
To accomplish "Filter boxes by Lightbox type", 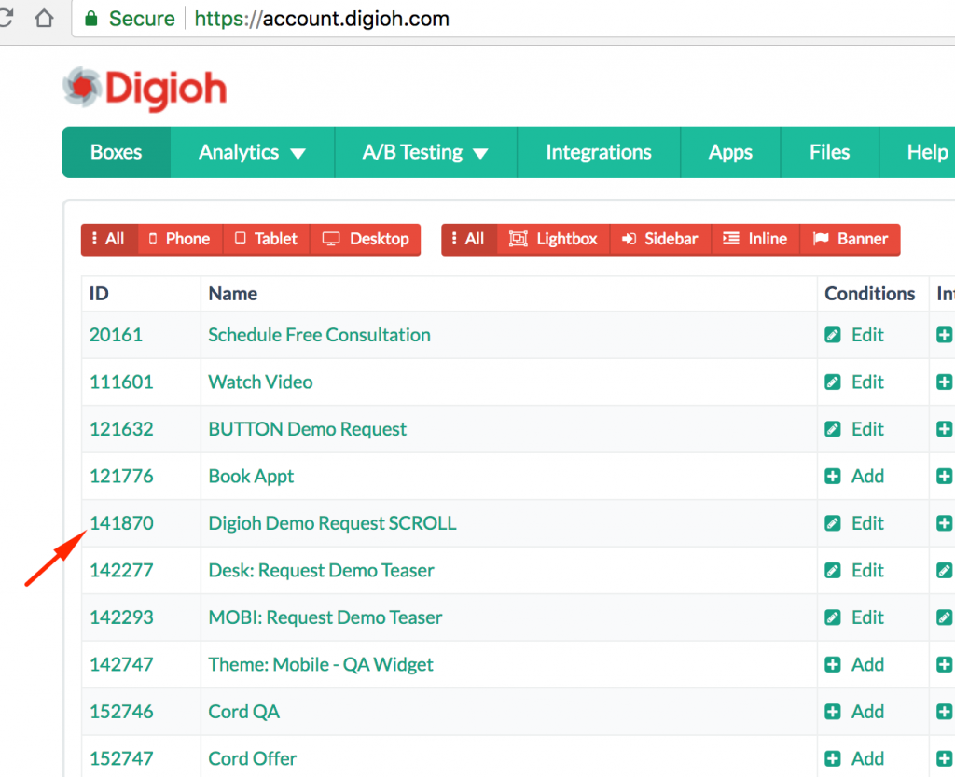I will (554, 240).
